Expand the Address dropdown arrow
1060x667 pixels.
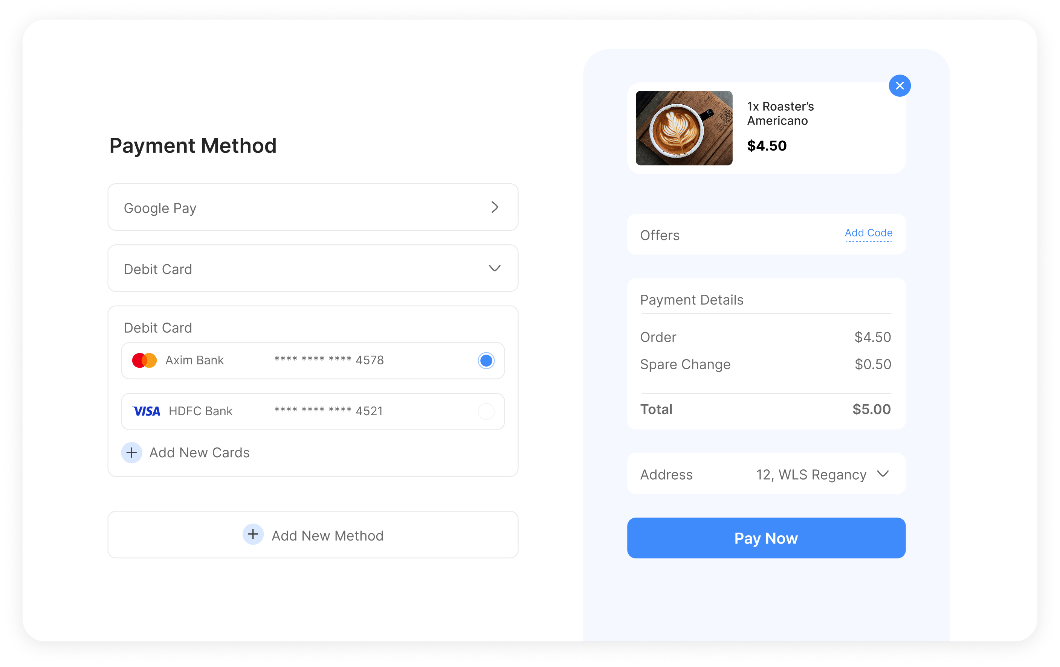883,474
